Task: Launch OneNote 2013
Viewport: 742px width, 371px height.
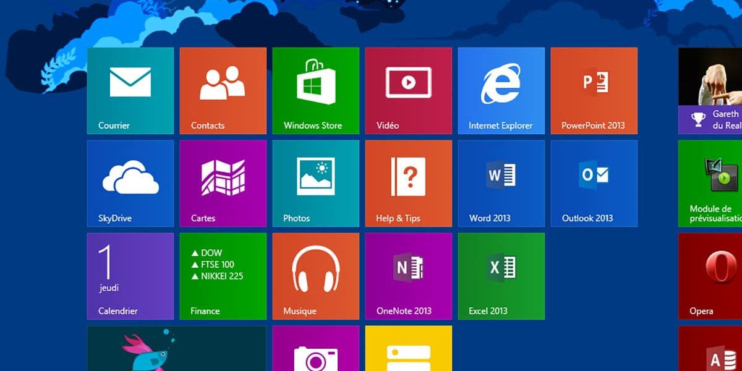Action: point(408,276)
